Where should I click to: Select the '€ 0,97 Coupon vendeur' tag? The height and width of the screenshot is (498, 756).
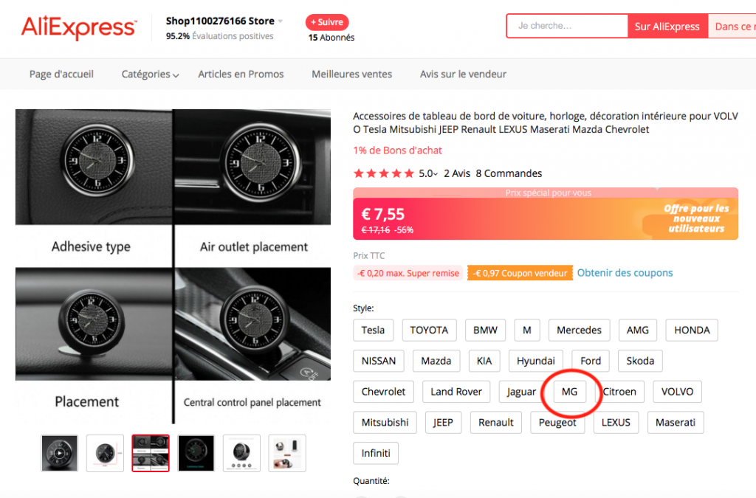[x=520, y=273]
